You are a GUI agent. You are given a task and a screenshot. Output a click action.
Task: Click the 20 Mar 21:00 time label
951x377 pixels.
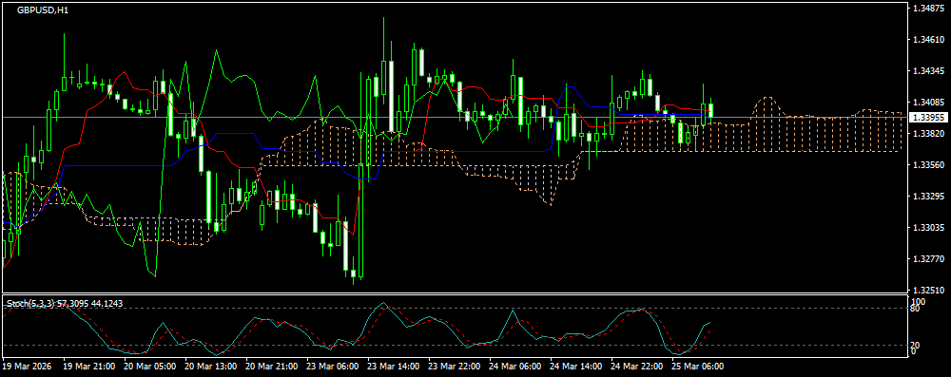tap(271, 367)
